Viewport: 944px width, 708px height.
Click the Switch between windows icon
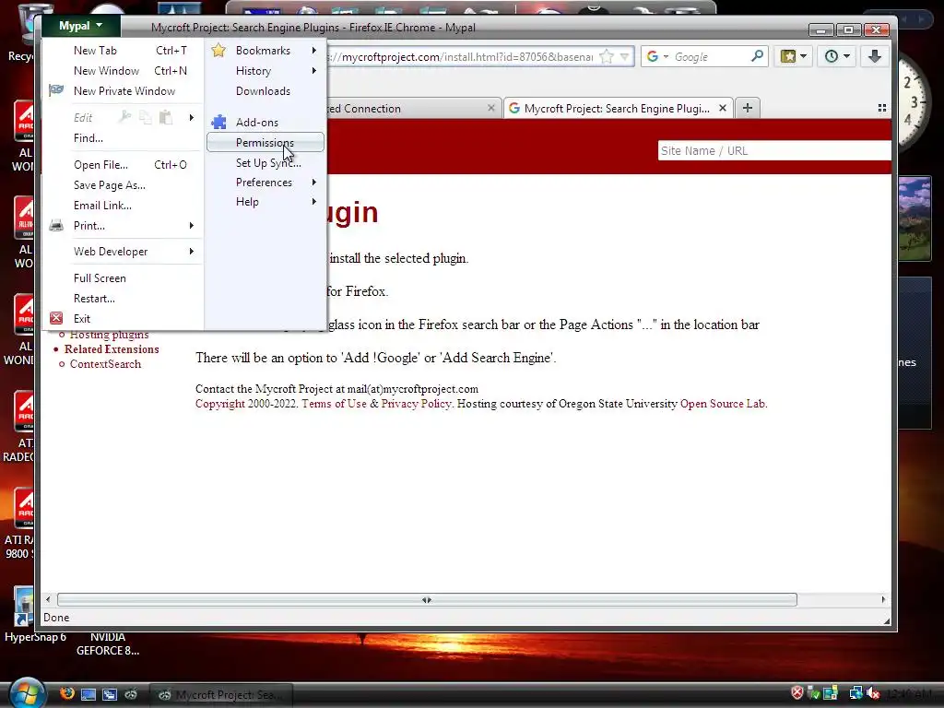click(109, 694)
